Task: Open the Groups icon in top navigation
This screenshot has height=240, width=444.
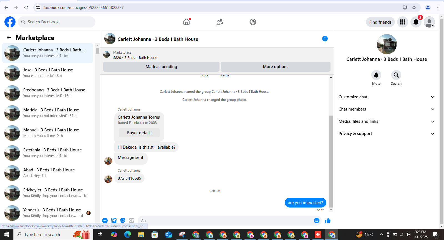Action: point(253,22)
